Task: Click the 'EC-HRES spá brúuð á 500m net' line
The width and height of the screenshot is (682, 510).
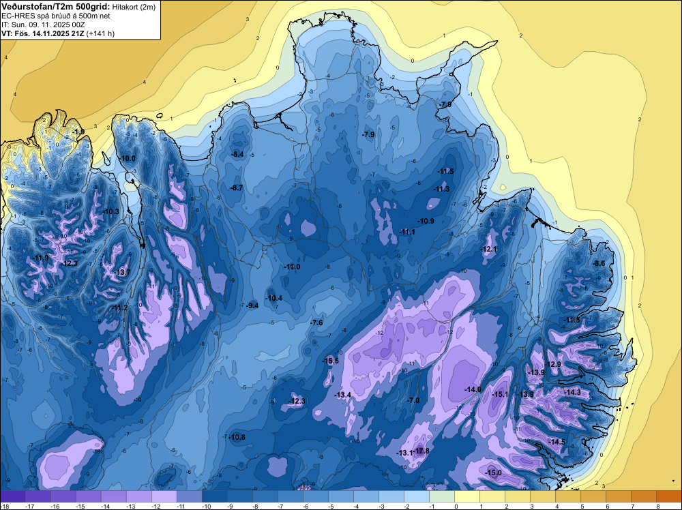Action: [56, 16]
